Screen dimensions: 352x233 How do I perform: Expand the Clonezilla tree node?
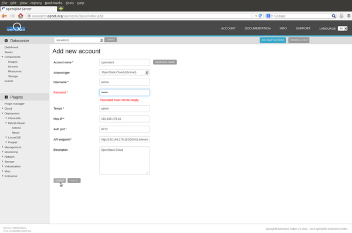6,118
